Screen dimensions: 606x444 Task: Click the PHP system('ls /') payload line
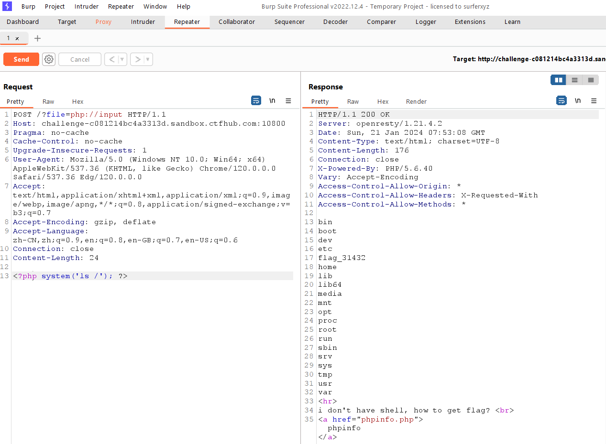[x=70, y=276]
